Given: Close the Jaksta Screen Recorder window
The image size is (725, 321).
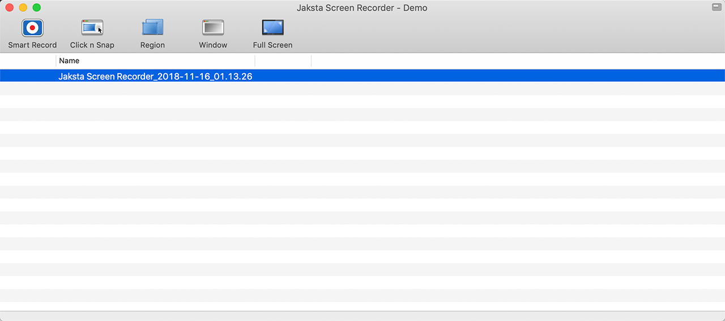Looking at the screenshot, I should tap(10, 8).
